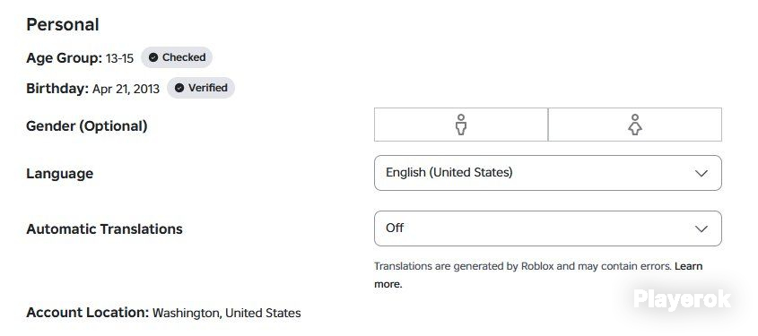Click the Checked age group badge
The height and width of the screenshot is (336, 758).
click(x=177, y=57)
